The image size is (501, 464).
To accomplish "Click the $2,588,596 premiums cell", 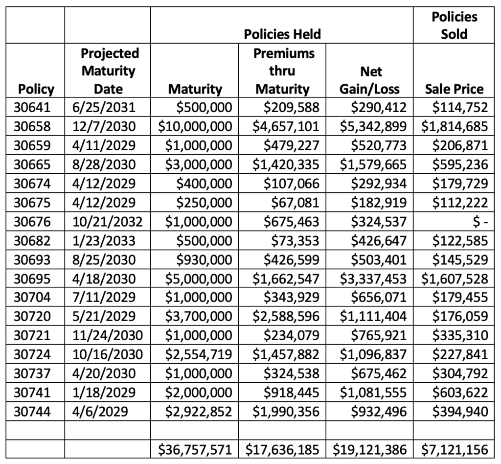I will click(282, 316).
